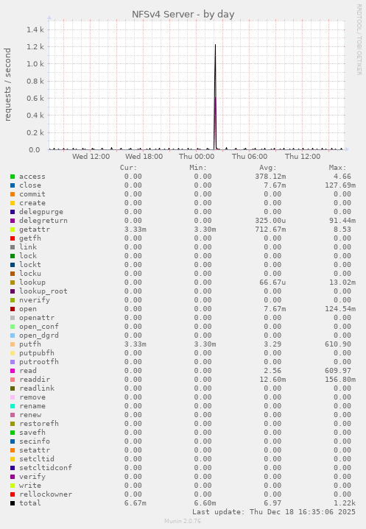366x529 pixels.
Task: Select the commit legend label
Action: pos(32,194)
